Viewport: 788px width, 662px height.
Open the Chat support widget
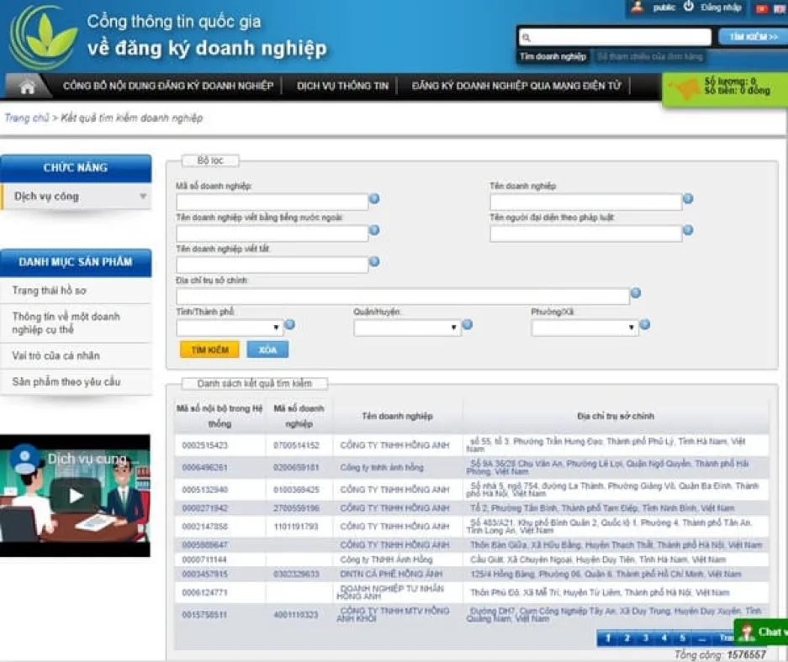coord(761,632)
